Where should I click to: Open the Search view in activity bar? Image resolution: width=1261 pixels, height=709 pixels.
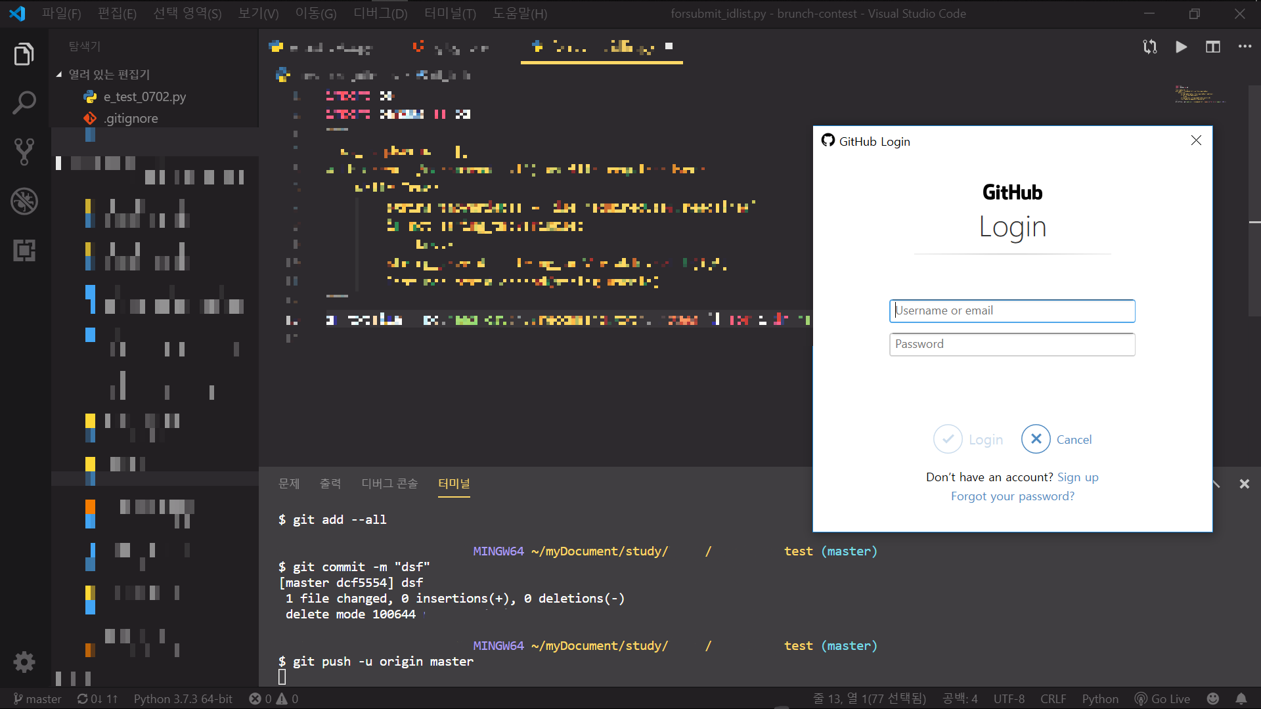pyautogui.click(x=24, y=103)
